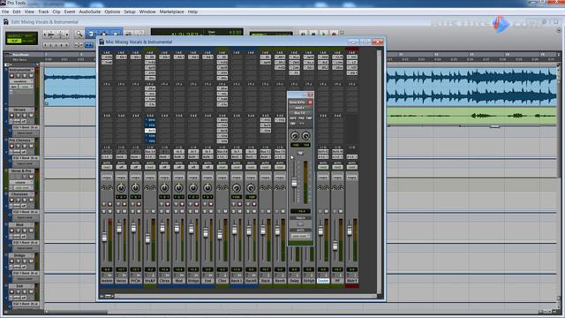Open input path selector on Mid mixer channel
Image resolution: width=565 pixels, height=318 pixels.
coord(178,152)
